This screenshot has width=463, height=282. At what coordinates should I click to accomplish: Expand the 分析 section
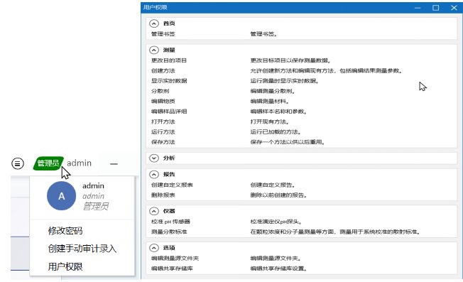(x=154, y=158)
